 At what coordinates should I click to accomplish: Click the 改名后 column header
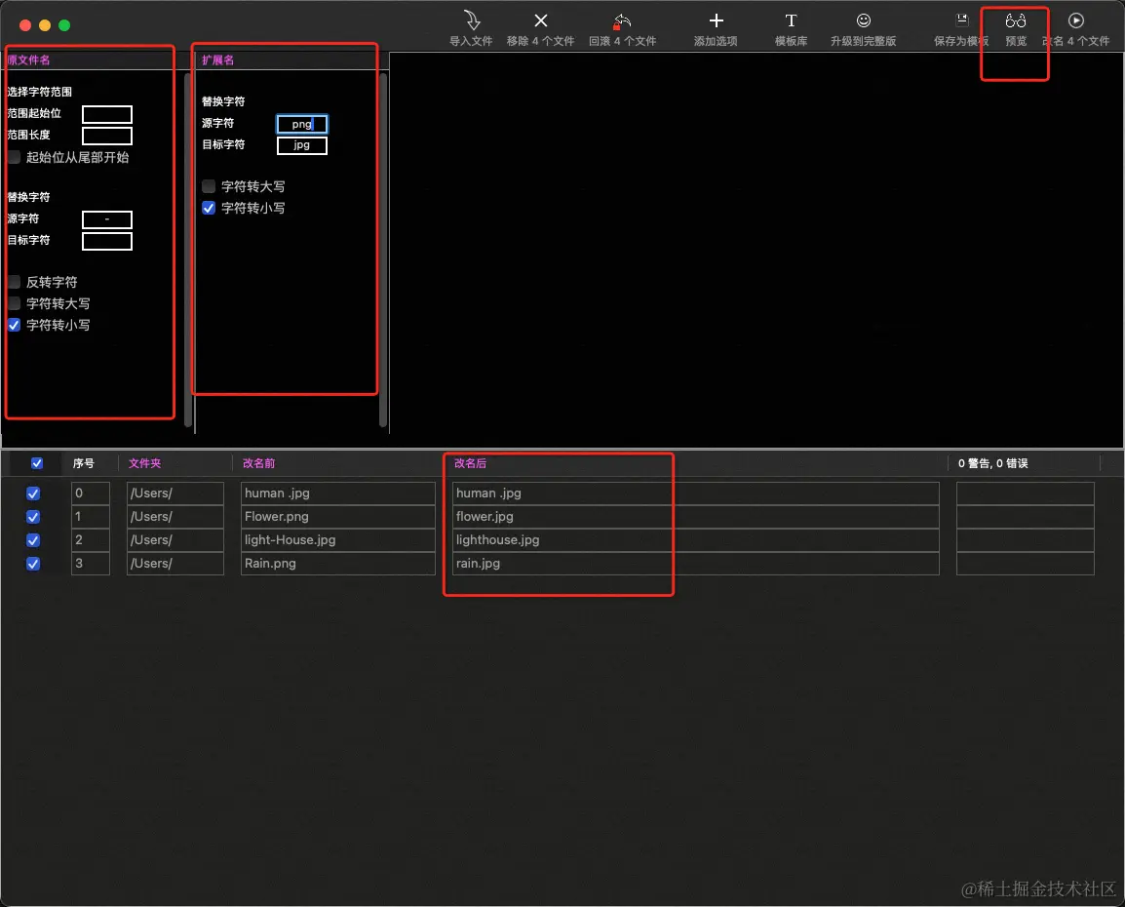tap(470, 463)
